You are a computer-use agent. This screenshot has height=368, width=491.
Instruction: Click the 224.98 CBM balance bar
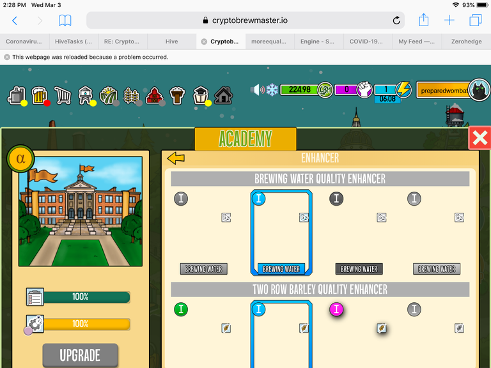click(300, 90)
